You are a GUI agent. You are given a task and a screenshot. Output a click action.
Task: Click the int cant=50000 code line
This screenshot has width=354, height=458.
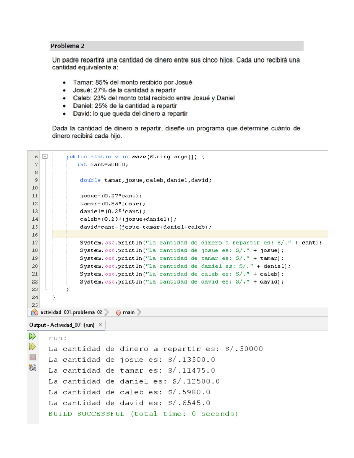tap(102, 165)
